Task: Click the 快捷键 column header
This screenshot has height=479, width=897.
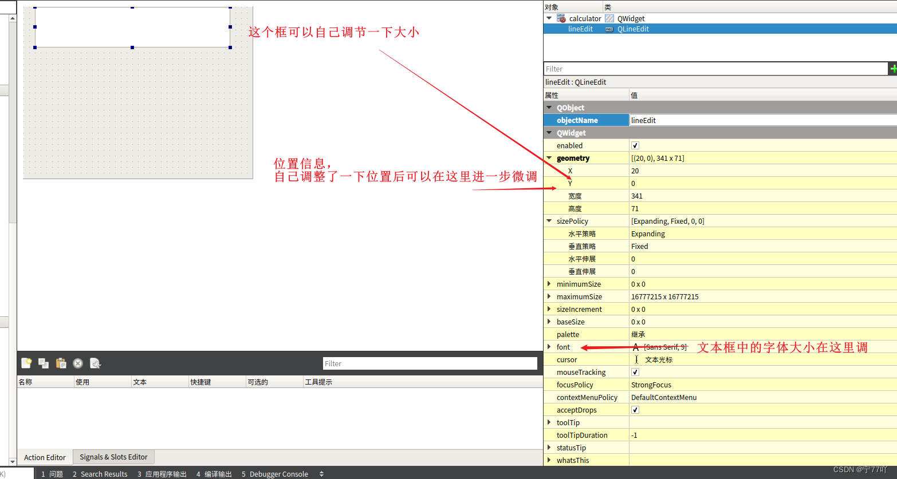Action: (x=217, y=382)
